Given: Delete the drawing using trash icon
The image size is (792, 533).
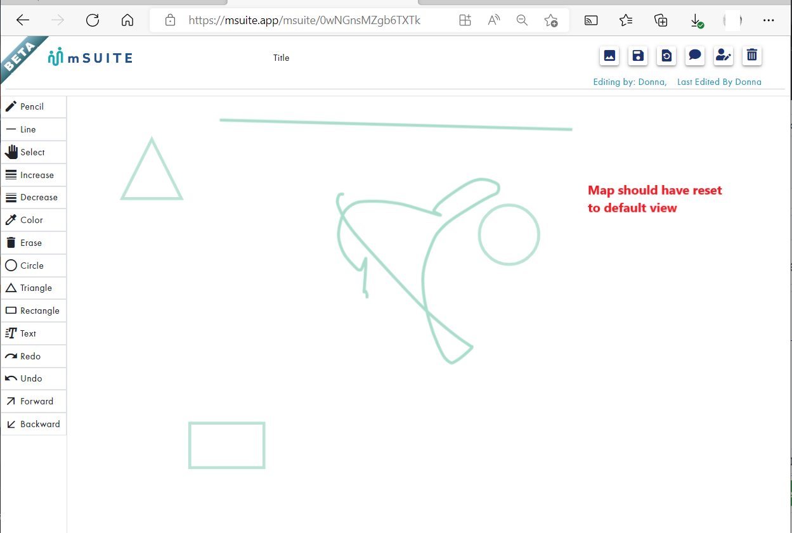Looking at the screenshot, I should (x=751, y=56).
